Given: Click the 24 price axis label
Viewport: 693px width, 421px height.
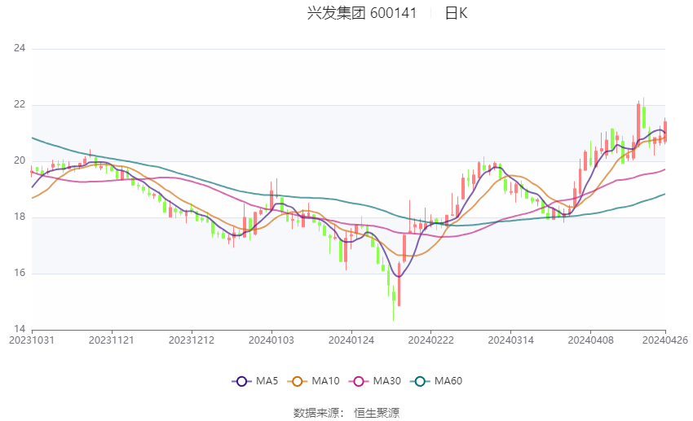Looking at the screenshot, I should pos(20,48).
